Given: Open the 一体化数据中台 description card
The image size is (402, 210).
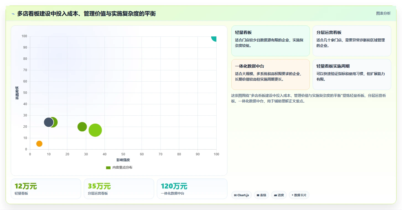Looking at the screenshot, I should 270,75.
